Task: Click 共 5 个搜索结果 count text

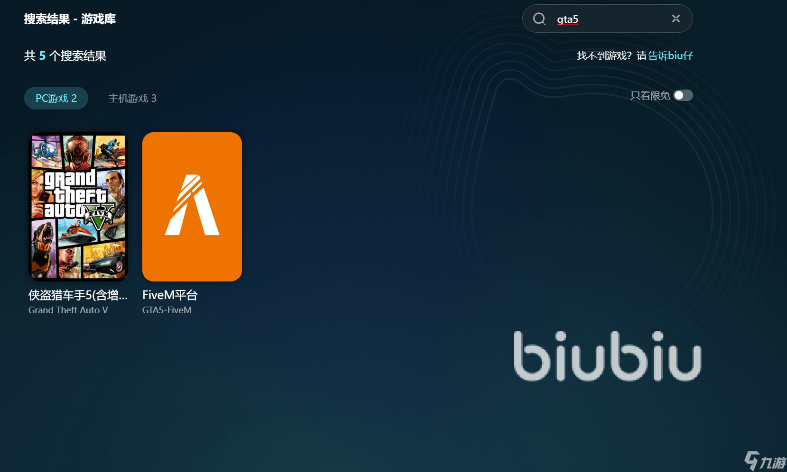Action: [x=65, y=56]
